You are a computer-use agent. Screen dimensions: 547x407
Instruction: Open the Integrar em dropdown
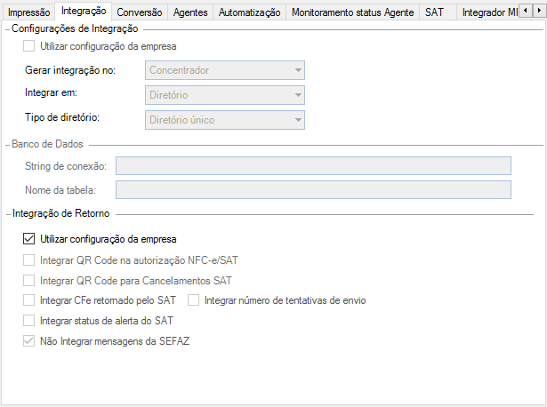tap(224, 95)
